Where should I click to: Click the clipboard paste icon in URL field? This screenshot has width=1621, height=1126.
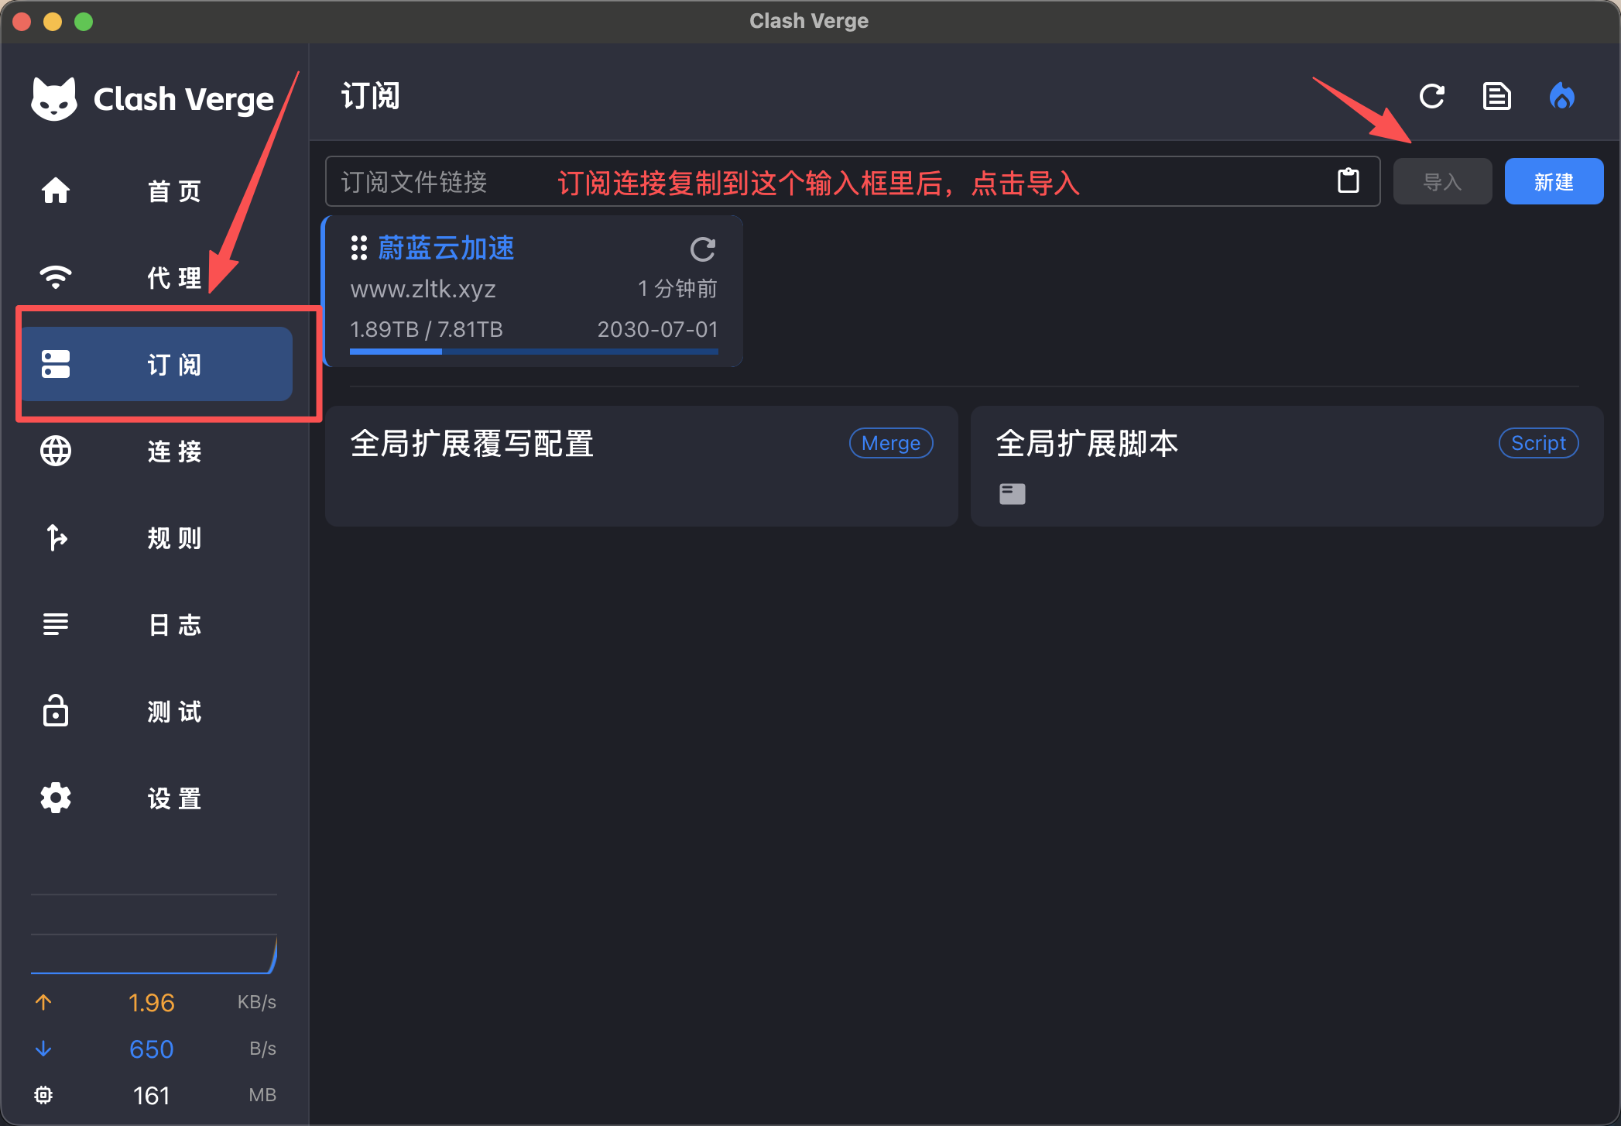point(1348,181)
